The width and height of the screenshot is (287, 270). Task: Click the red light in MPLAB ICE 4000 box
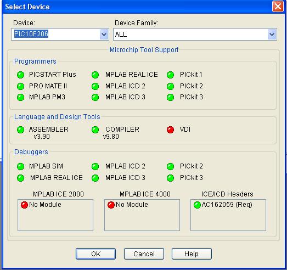pos(111,205)
